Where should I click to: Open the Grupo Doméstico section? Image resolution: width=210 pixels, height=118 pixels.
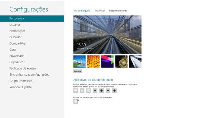[21, 81]
